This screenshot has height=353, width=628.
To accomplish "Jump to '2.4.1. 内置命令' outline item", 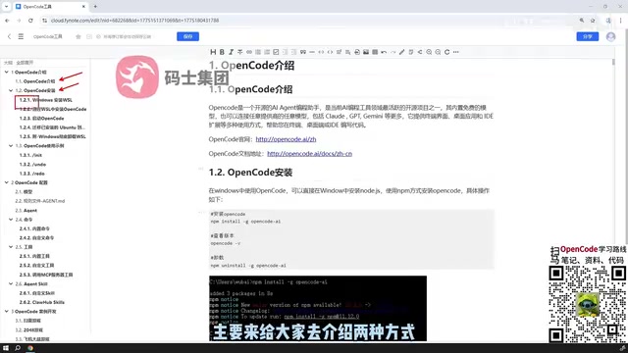I will pyautogui.click(x=35, y=228).
